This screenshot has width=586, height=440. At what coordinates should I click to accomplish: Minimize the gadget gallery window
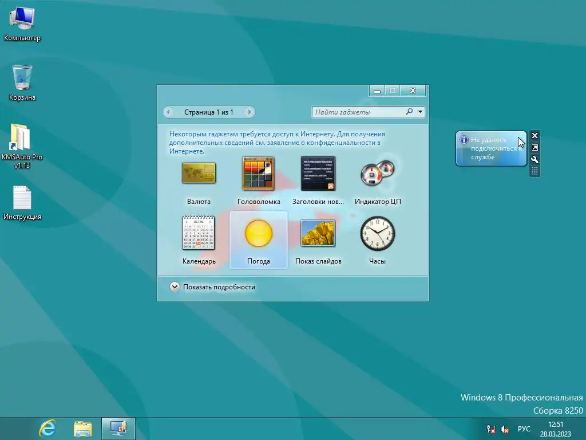pyautogui.click(x=377, y=91)
